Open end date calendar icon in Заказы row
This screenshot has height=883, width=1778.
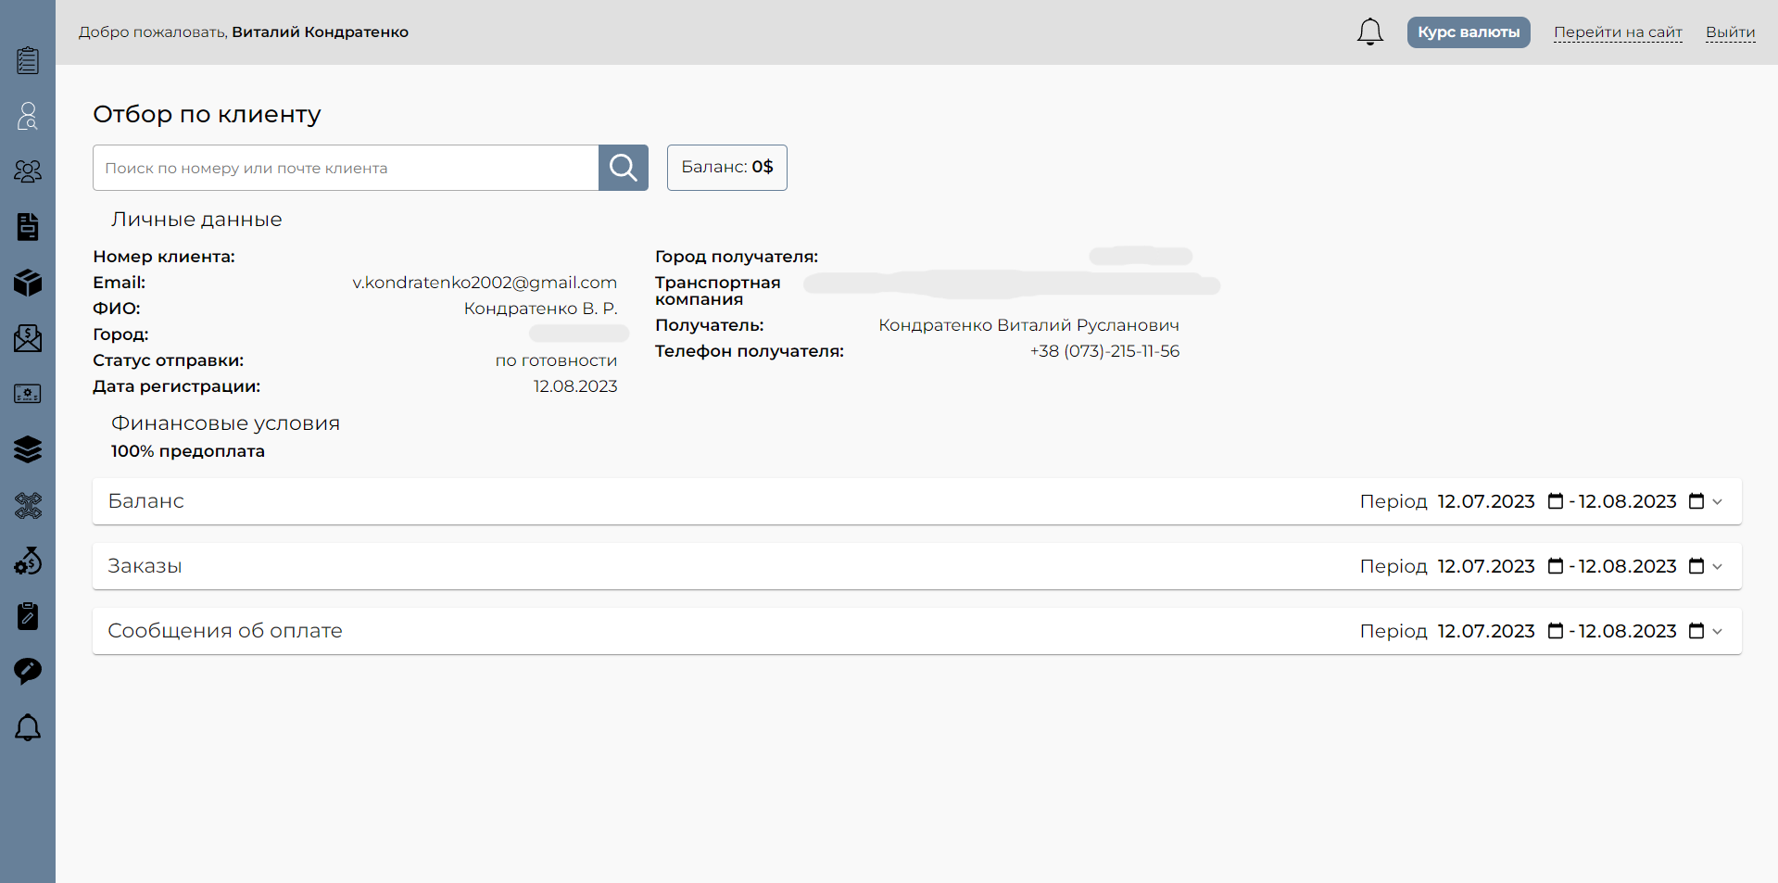(x=1696, y=566)
